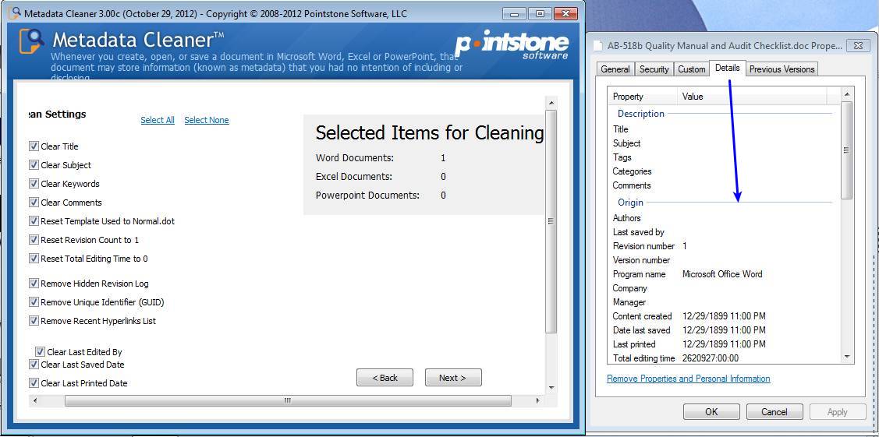Click scroll up arrow in Details list
879x437 pixels.
click(846, 94)
